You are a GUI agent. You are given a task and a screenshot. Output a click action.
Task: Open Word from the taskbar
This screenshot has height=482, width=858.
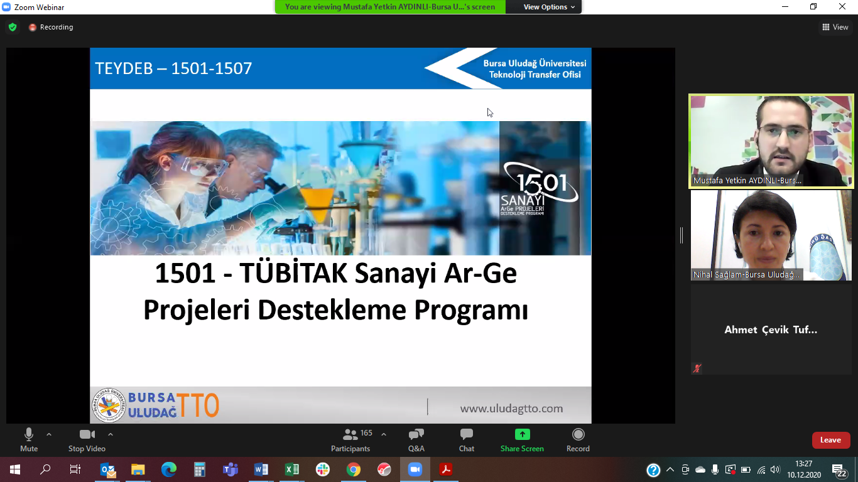[x=261, y=469]
